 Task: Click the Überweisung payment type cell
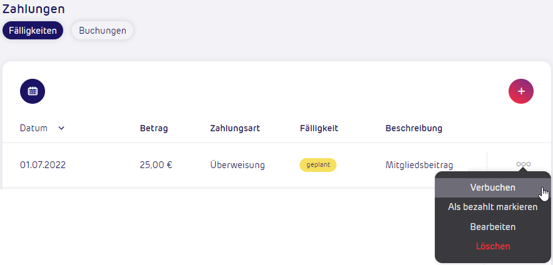coord(238,165)
